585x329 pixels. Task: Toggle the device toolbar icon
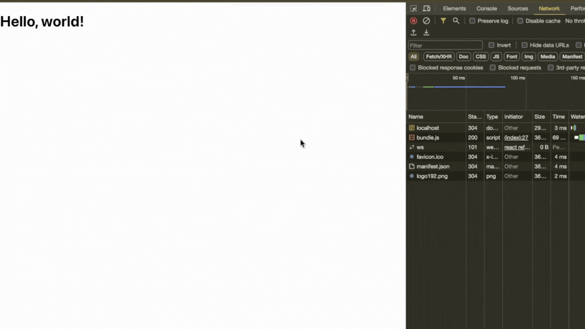pyautogui.click(x=427, y=8)
